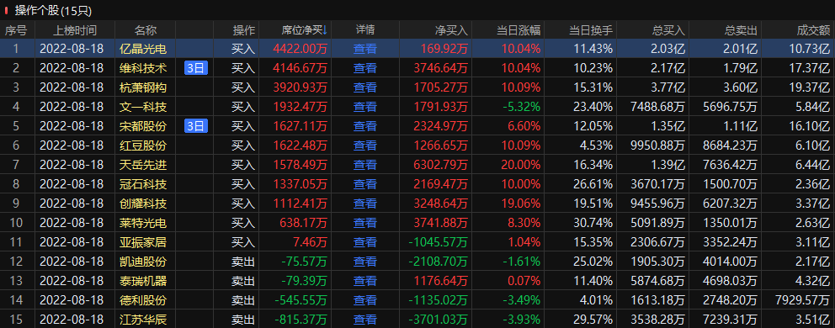The width and height of the screenshot is (835, 328).
Task: Open 查看 details for 冠石科技
Action: [364, 184]
